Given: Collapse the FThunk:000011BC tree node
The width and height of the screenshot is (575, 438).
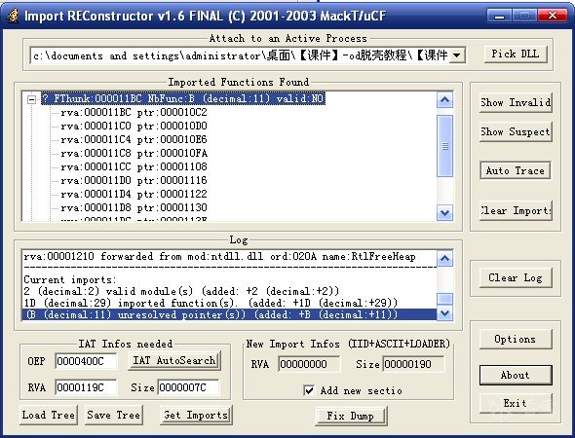Looking at the screenshot, I should (x=32, y=99).
